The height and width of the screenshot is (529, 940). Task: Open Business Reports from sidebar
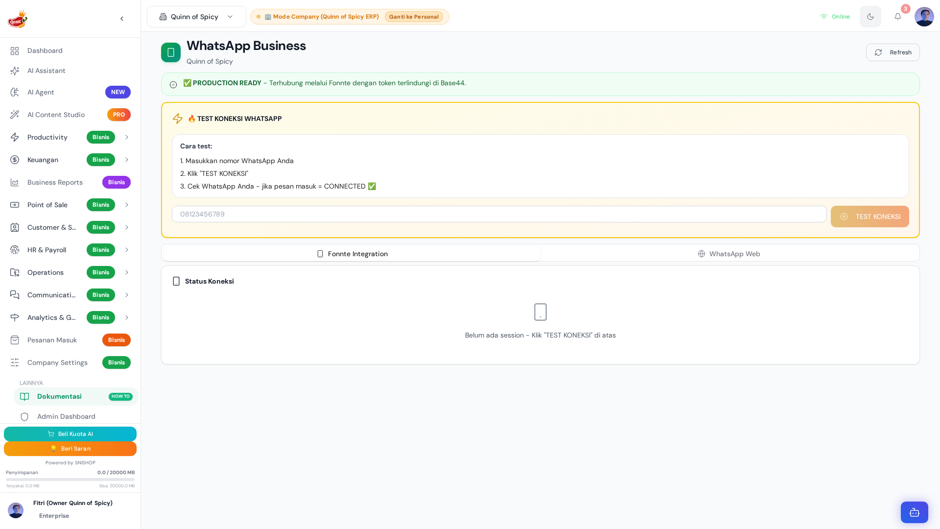[70, 182]
